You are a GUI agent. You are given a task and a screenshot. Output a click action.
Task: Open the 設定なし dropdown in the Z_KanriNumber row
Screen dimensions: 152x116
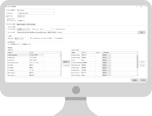point(106,68)
